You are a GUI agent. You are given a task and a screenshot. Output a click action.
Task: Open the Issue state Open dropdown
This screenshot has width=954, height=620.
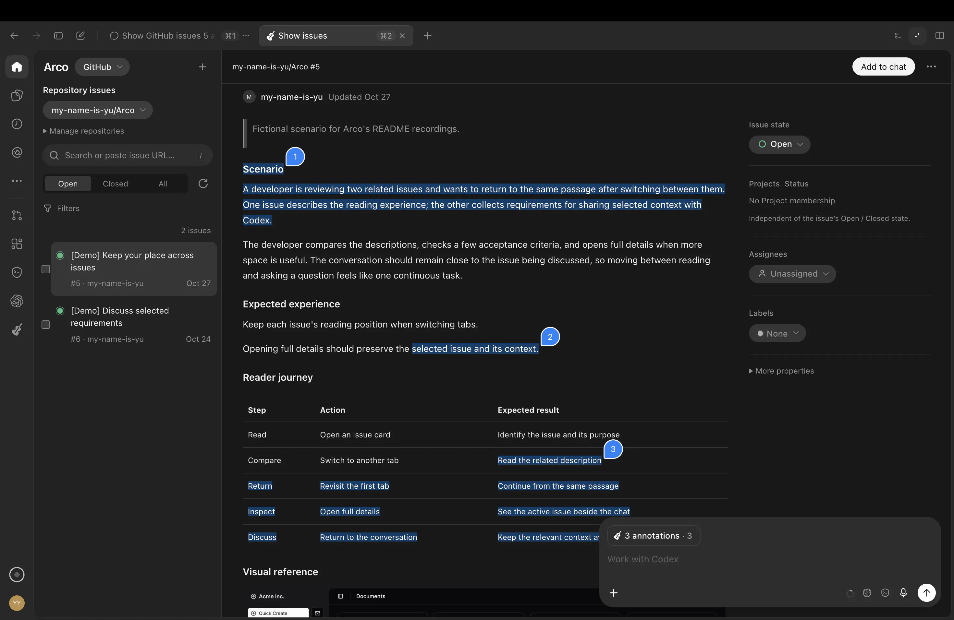[779, 144]
